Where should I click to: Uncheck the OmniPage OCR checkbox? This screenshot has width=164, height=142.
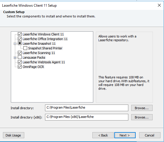[x=20, y=67]
